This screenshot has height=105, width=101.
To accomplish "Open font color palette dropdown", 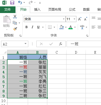I will [x=75, y=27].
